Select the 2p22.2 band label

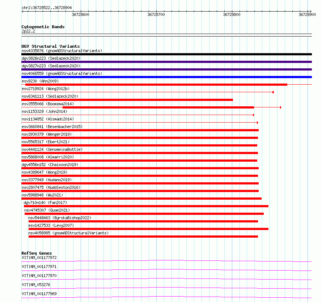[x=28, y=31]
